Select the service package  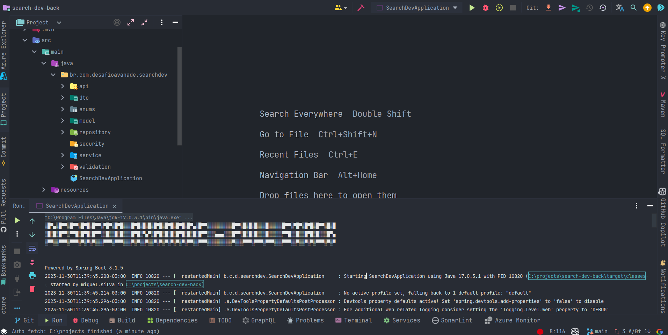point(86,155)
